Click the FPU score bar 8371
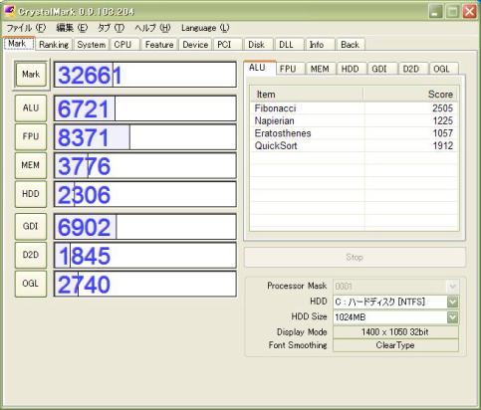This screenshot has height=410, width=481. point(145,137)
